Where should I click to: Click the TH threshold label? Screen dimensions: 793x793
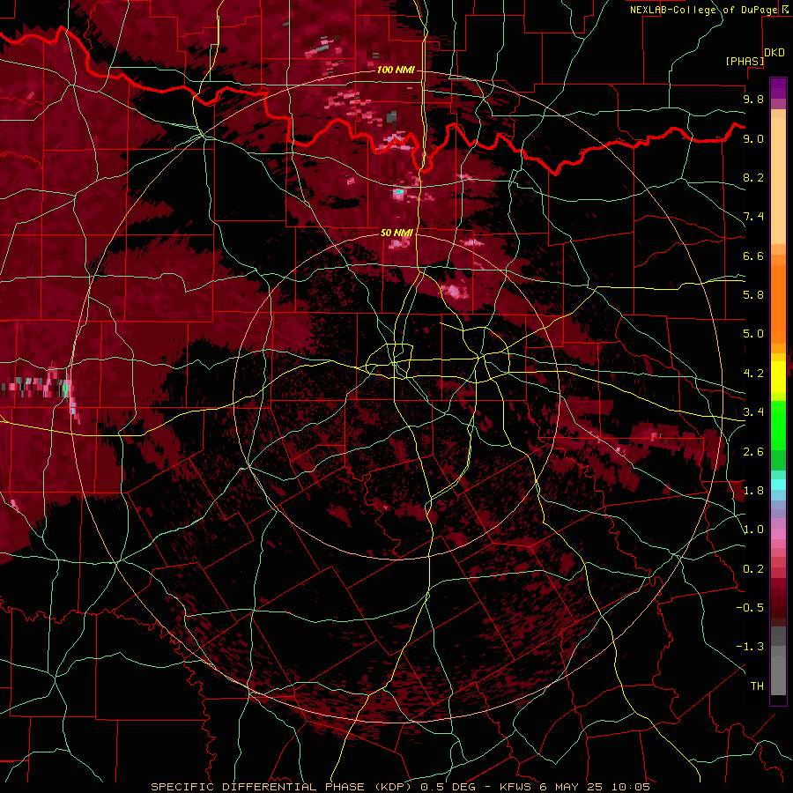[757, 686]
